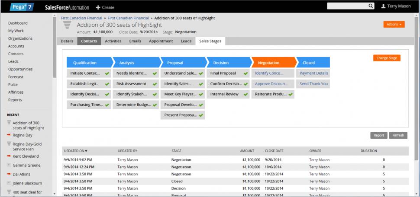Click the green checkmark on Internal Review step
The image size is (420, 197).
point(246,94)
